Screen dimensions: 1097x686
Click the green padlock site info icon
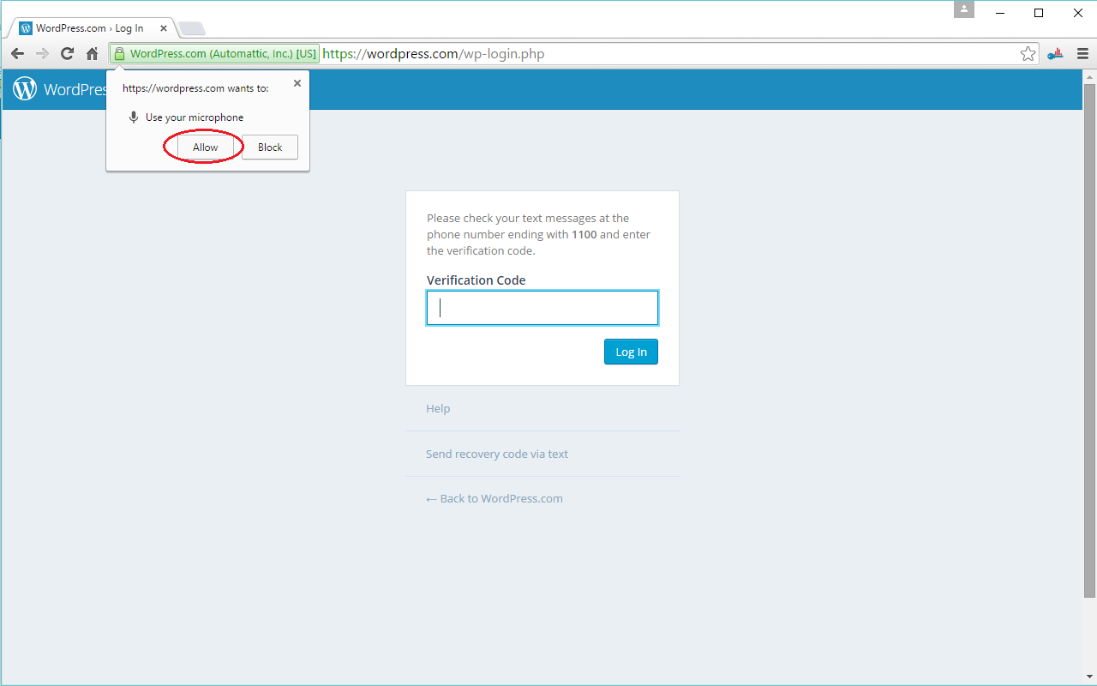coord(119,54)
